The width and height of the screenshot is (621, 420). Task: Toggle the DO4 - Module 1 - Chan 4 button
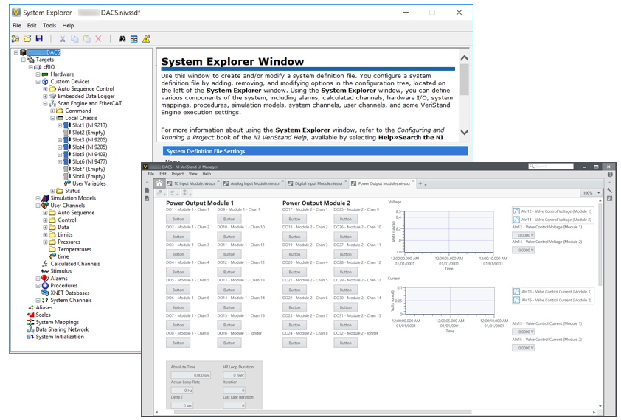point(178,272)
